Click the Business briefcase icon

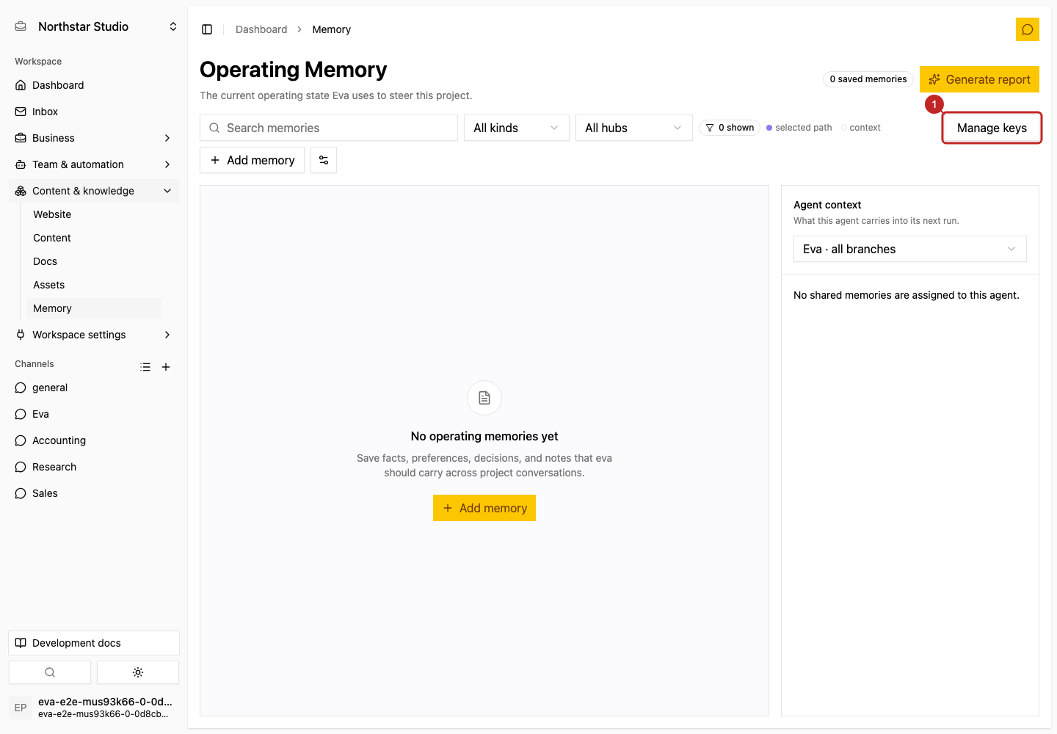pyautogui.click(x=21, y=138)
